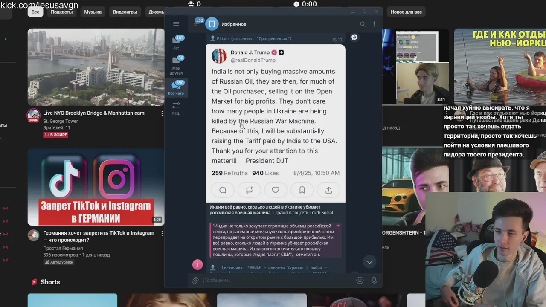Open the dct folder in Telegram sidebar
Screen dimensions: 546x307
(x=176, y=43)
